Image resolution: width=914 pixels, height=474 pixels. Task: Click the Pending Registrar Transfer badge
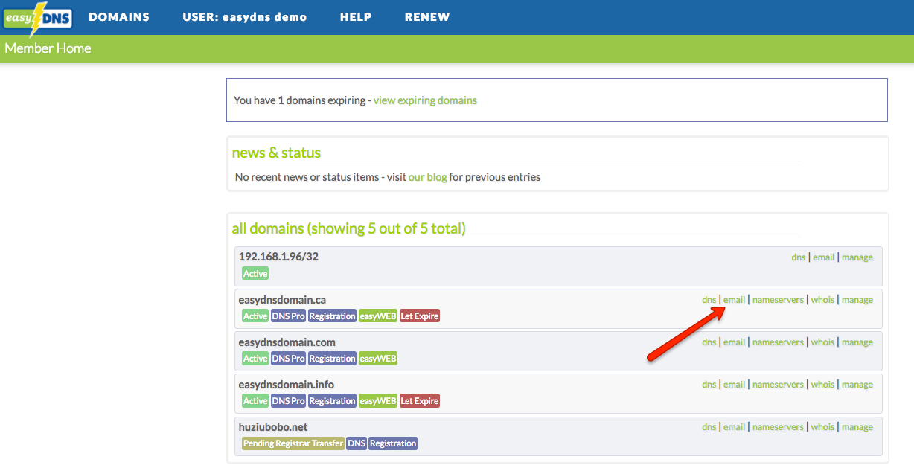[x=293, y=443]
